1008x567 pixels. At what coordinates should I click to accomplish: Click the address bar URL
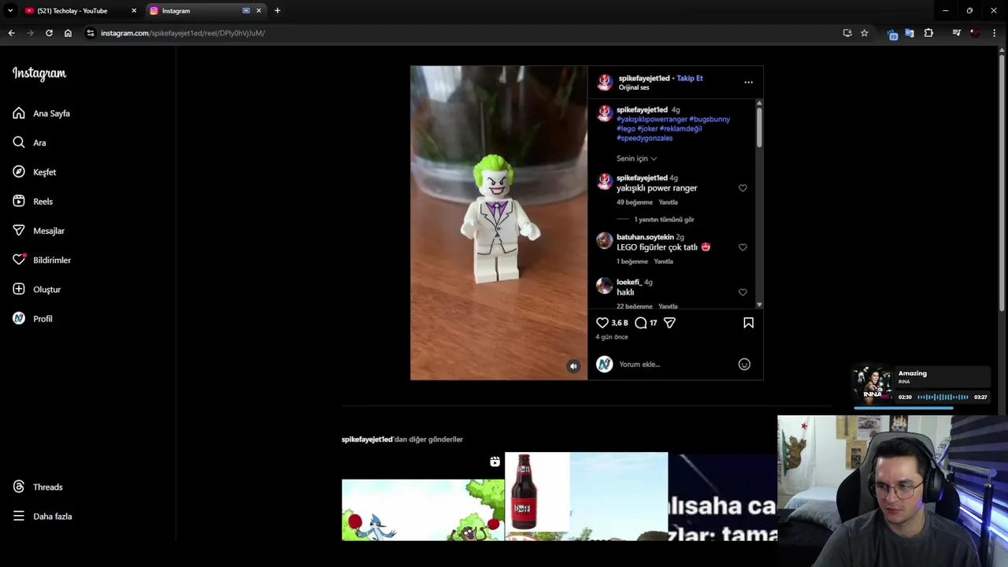pyautogui.click(x=183, y=33)
